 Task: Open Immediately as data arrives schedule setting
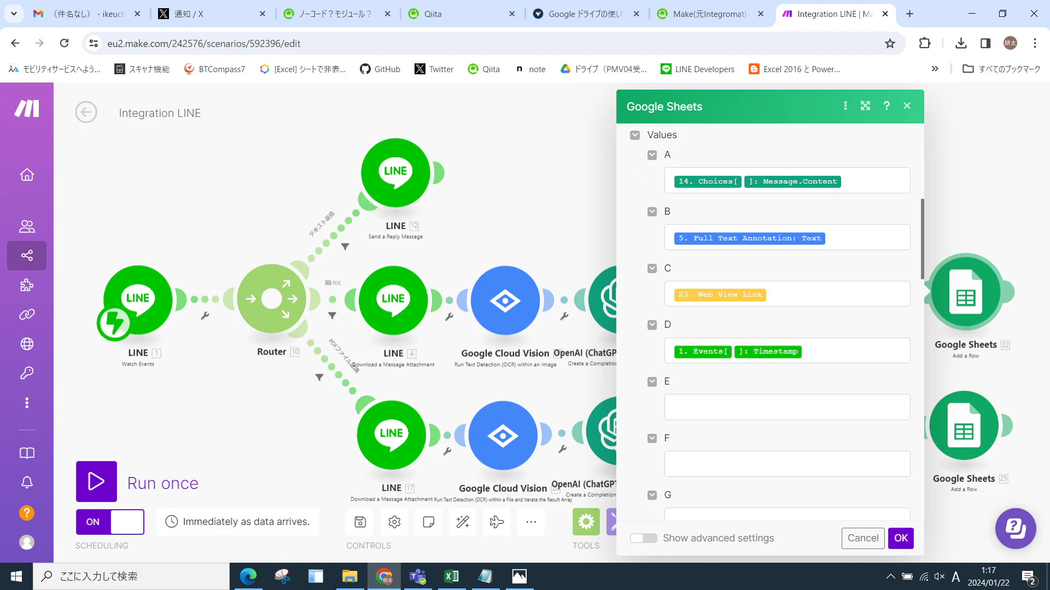(238, 522)
